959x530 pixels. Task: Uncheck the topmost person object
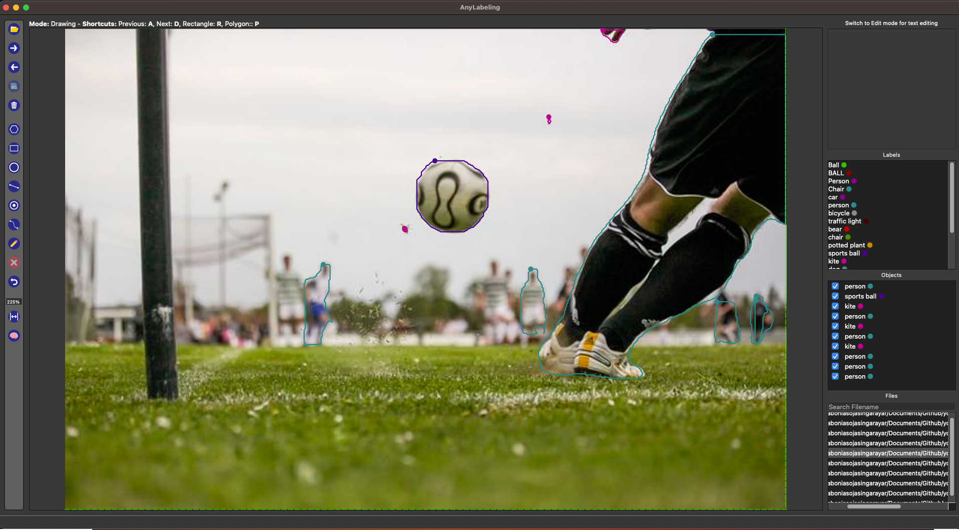[835, 286]
